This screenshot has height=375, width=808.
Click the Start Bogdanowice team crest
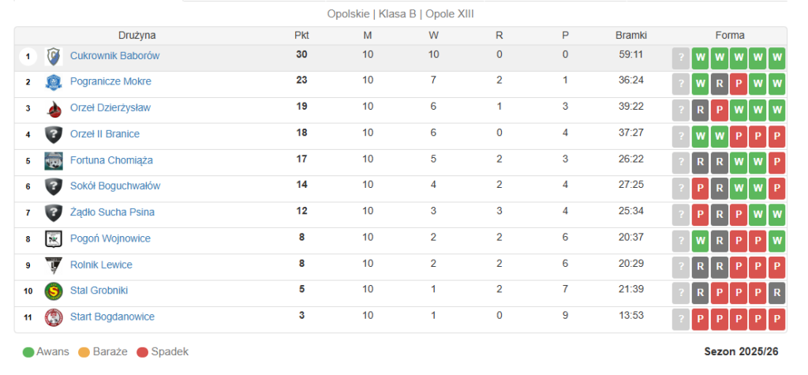pos(54,317)
